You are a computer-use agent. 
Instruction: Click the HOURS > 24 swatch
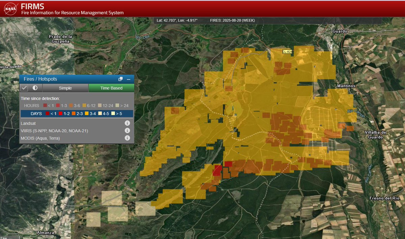117,106
